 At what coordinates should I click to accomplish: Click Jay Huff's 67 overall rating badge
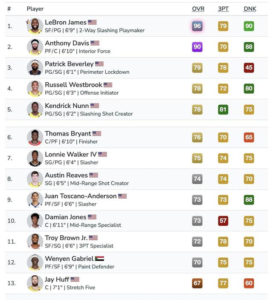(x=197, y=283)
